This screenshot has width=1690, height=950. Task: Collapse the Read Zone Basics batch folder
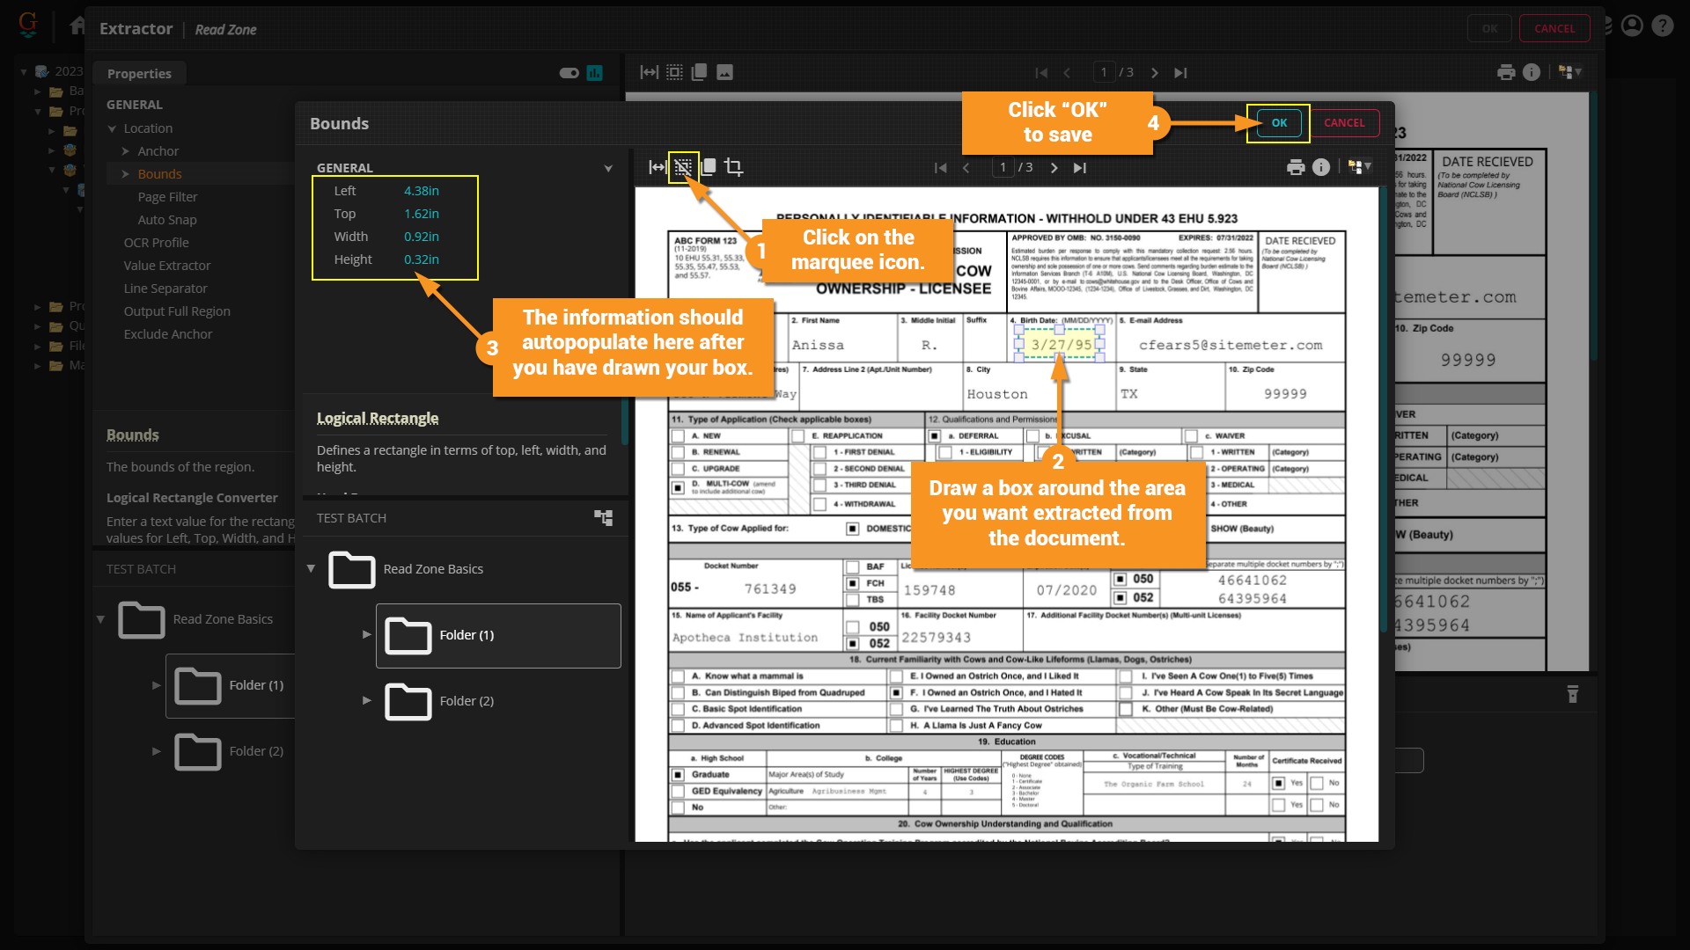311,569
